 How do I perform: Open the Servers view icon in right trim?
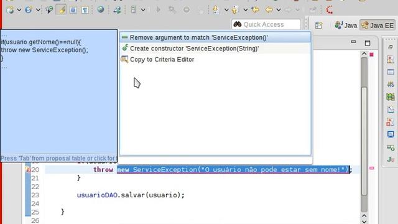(x=391, y=147)
